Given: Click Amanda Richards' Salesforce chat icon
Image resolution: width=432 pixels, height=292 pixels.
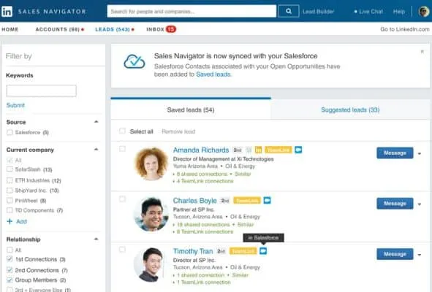Looking at the screenshot, I should [298, 150].
